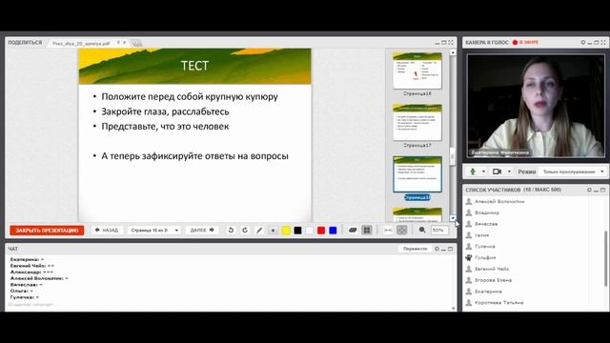This screenshot has width=610, height=343.
Task: Rotate the slide counterclockwise
Action: point(231,231)
